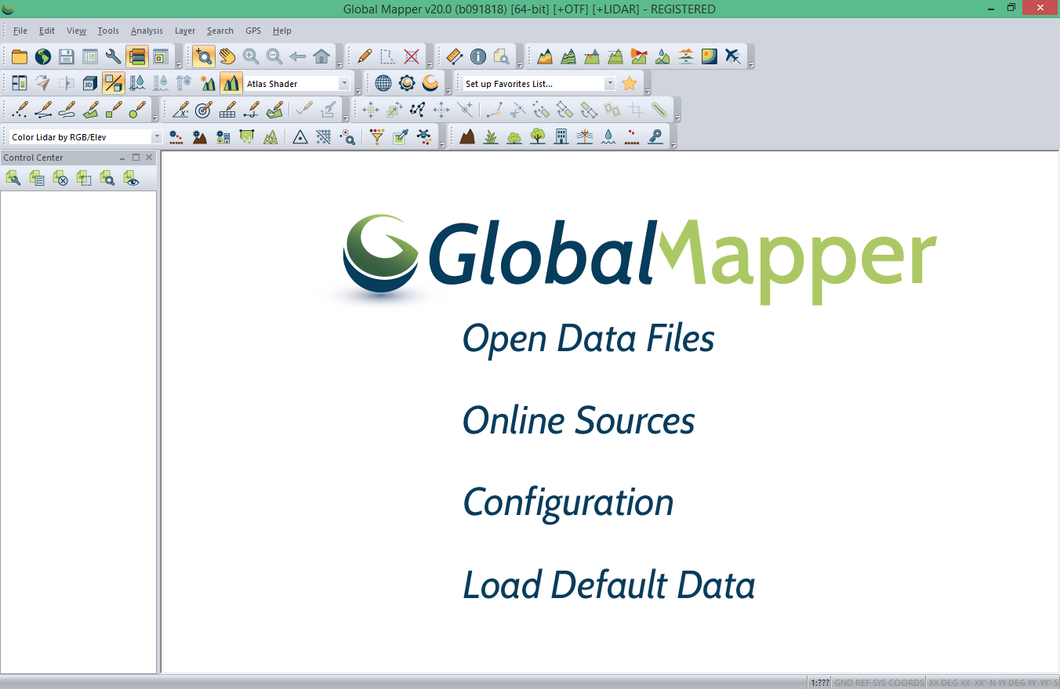Select the Zoom tool magnifier icon

204,56
